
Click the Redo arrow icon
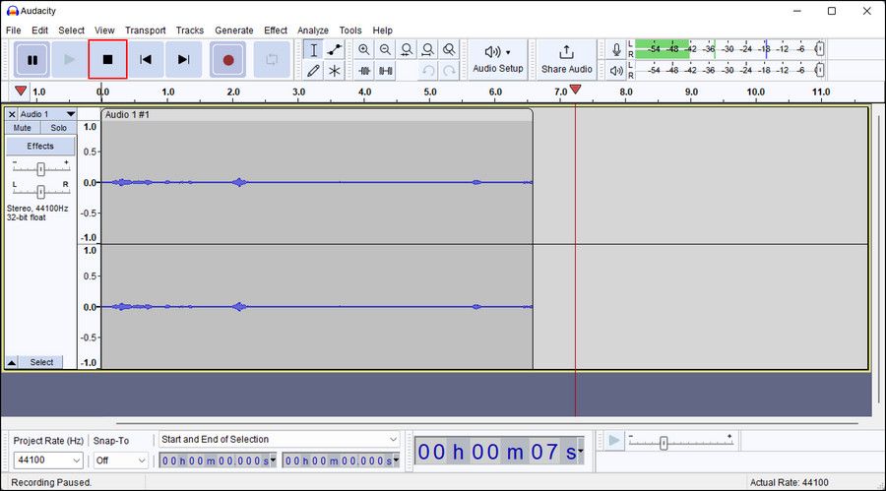click(x=449, y=71)
